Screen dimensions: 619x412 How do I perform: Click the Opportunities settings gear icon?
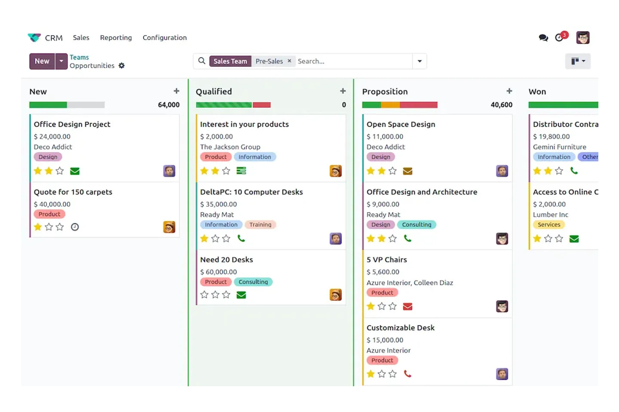[122, 66]
